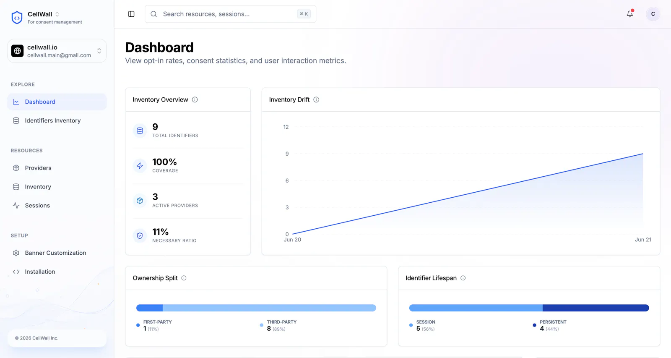Viewport: 671px width, 358px height.
Task: Focus the search resources field
Action: [x=230, y=14]
